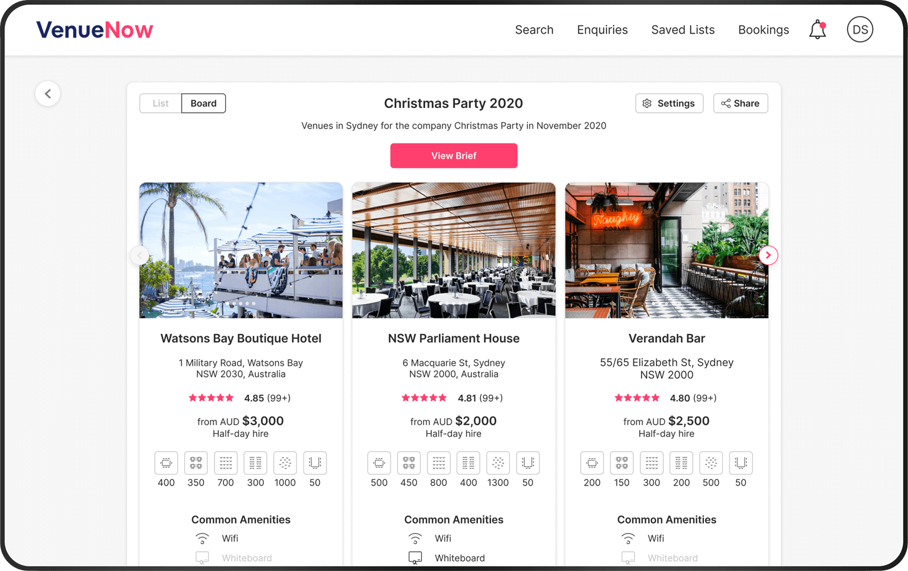The height and width of the screenshot is (571, 908).
Task: Show next venues with the pink arrow
Action: [x=768, y=255]
